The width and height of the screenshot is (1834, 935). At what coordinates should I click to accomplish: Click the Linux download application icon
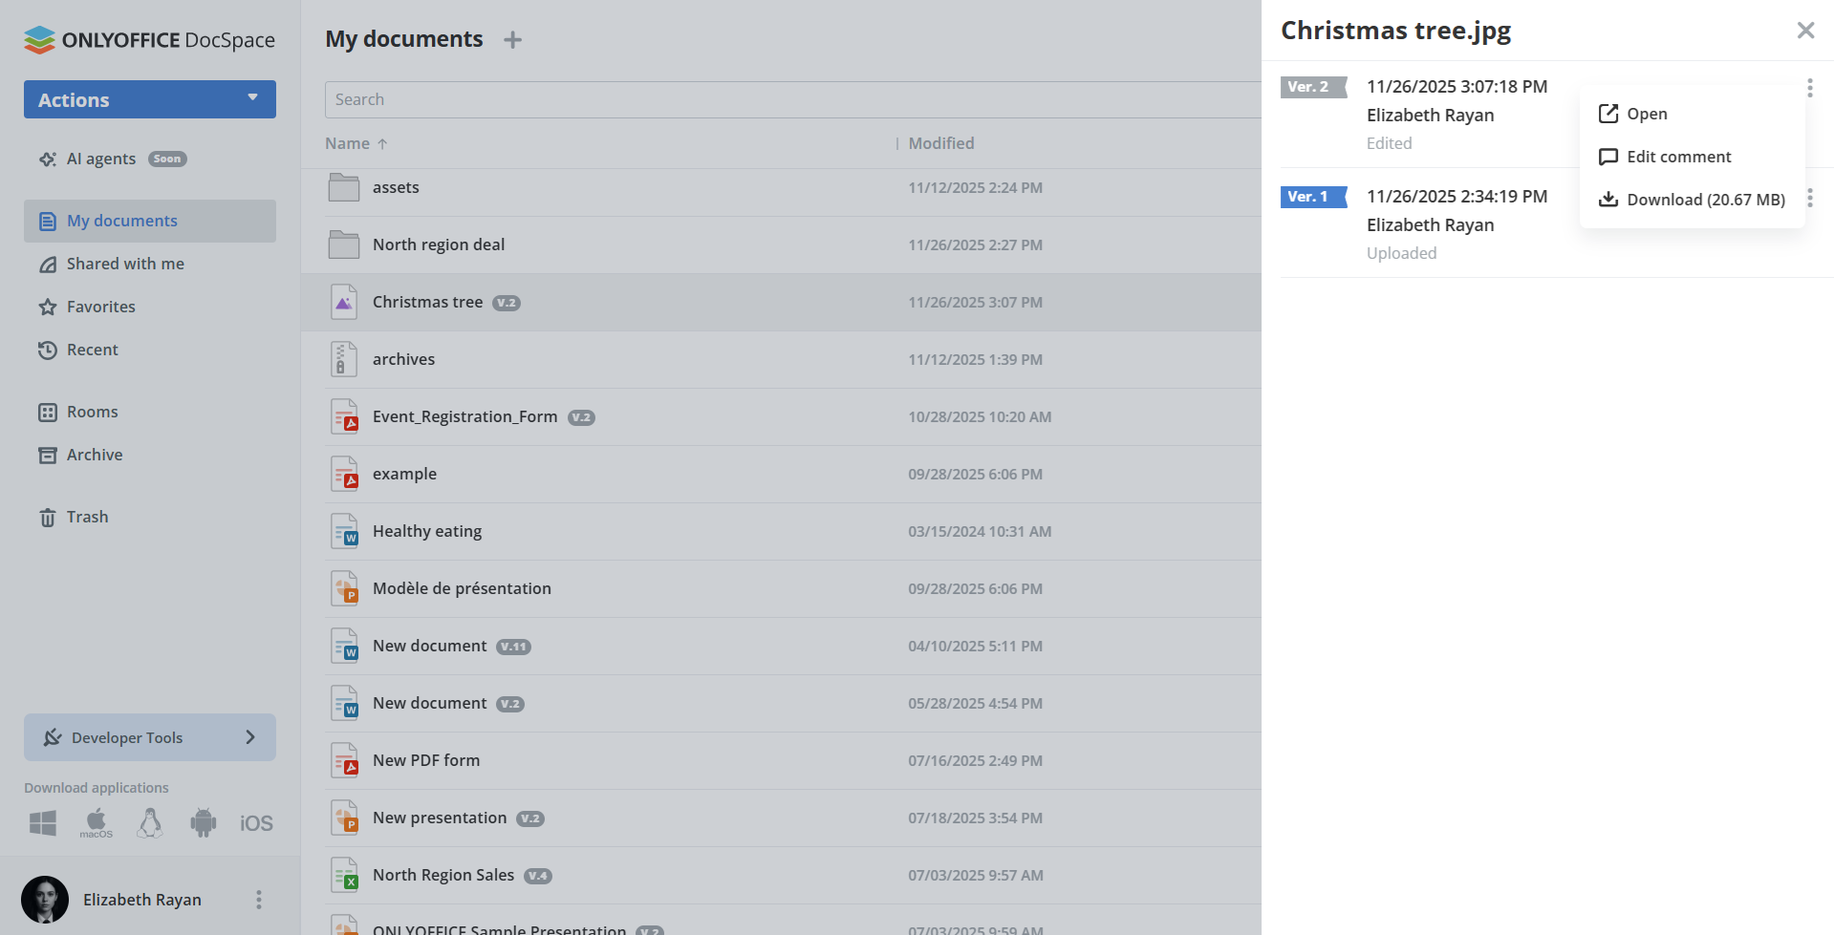tap(150, 822)
